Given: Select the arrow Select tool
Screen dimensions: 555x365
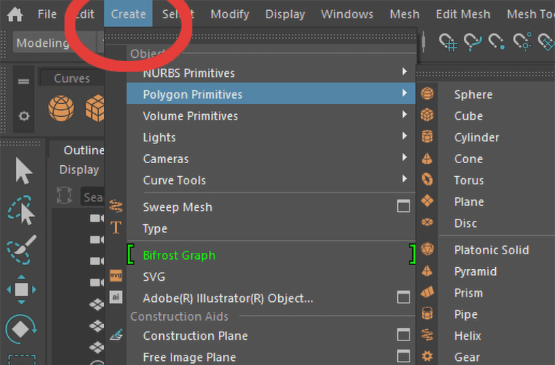Looking at the screenshot, I should click(x=23, y=171).
